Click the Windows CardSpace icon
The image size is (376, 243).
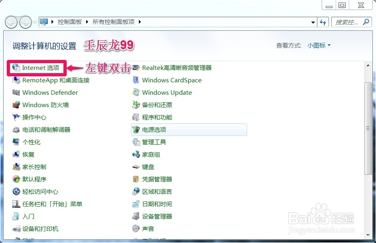(136, 80)
